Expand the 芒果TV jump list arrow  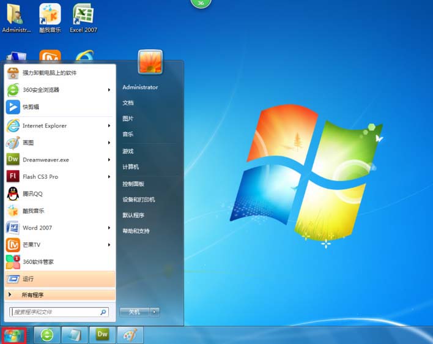[109, 245]
